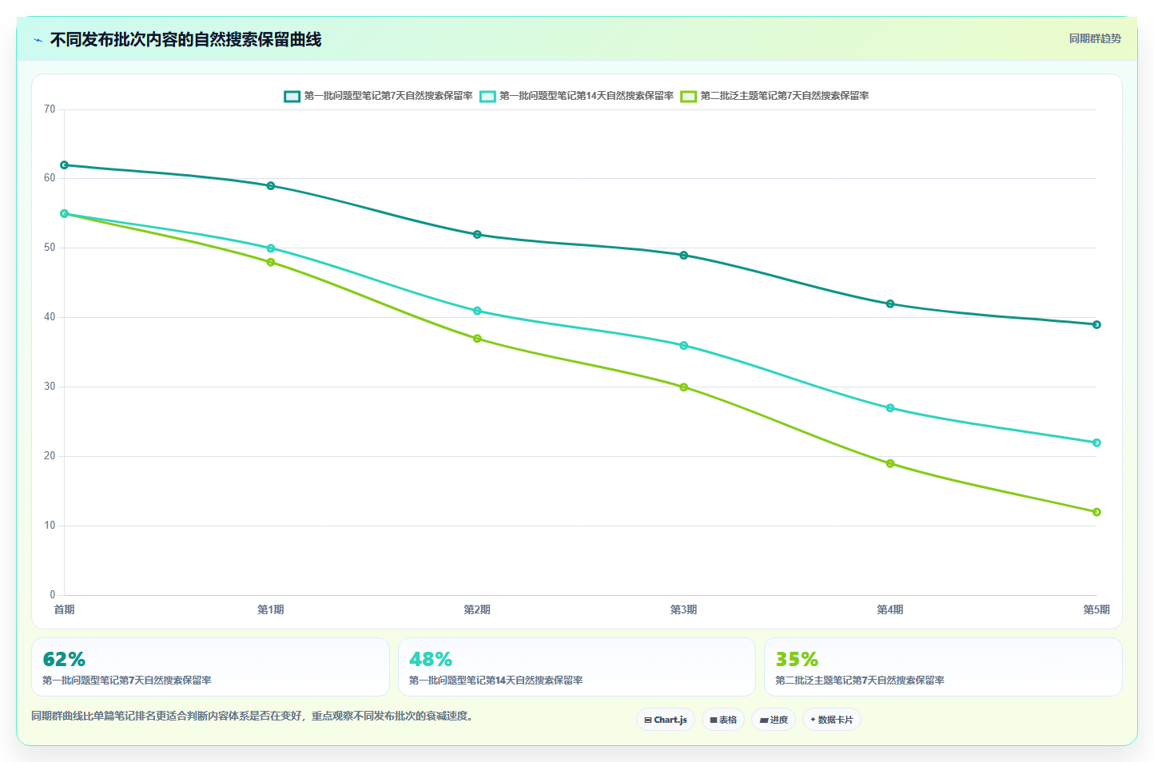Click the 第3期 x-axis label

pos(683,609)
